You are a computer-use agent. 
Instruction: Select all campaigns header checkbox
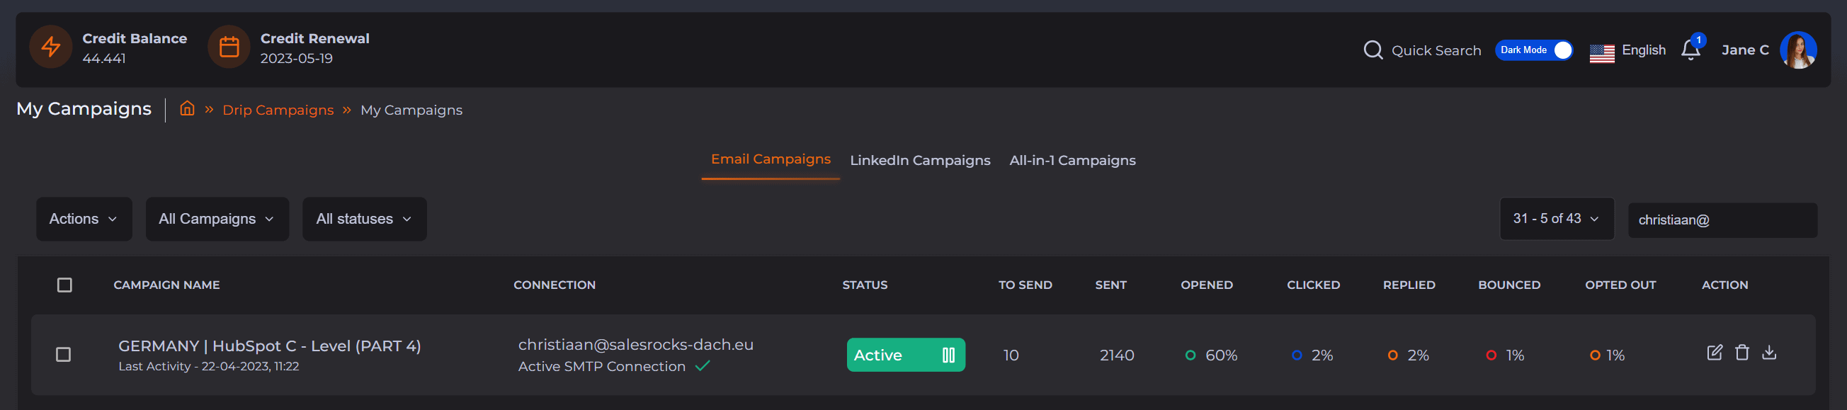point(64,285)
